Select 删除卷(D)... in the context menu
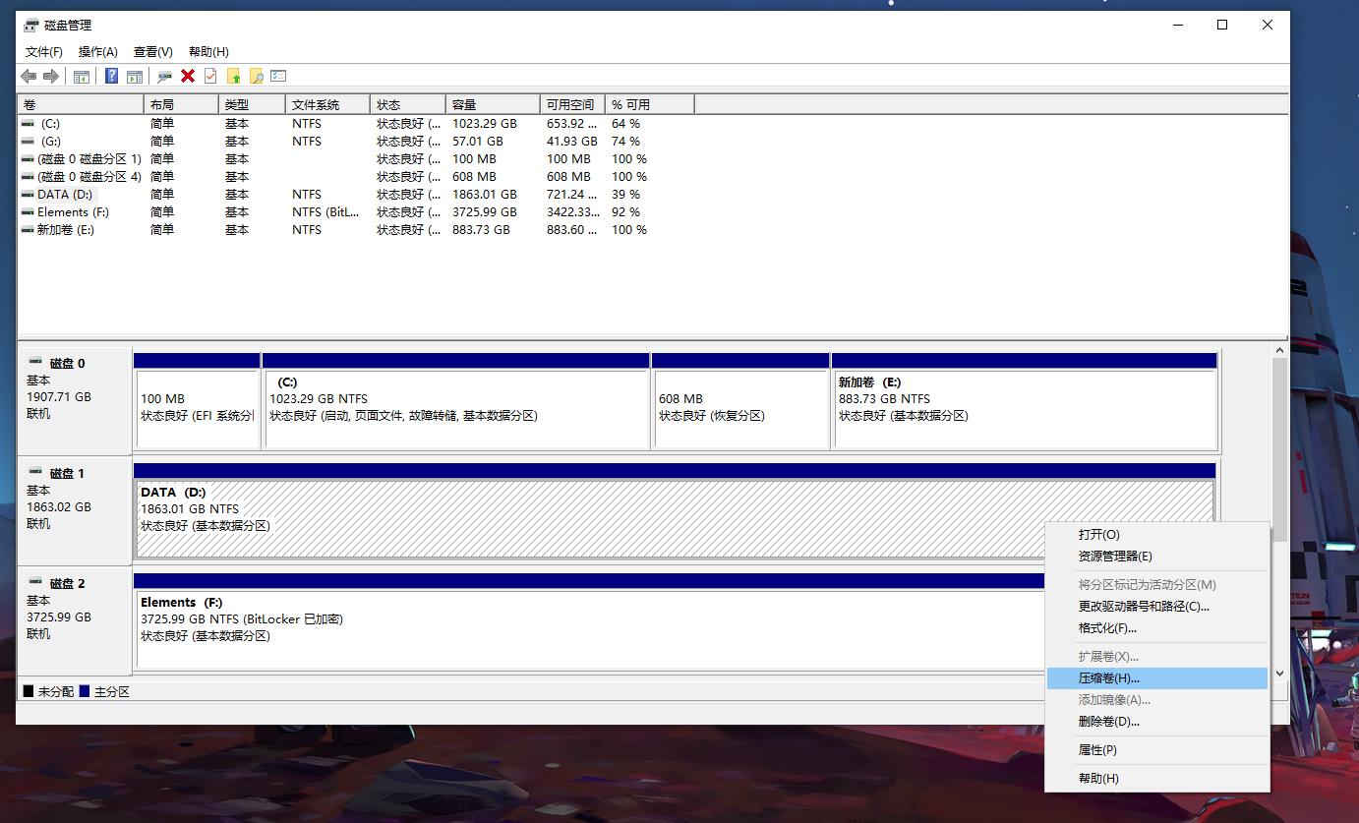This screenshot has width=1359, height=823. [1157, 722]
